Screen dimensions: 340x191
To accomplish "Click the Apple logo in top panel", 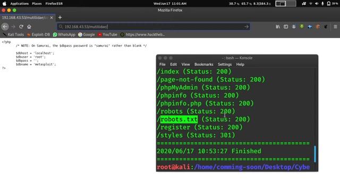I will 4,4.
